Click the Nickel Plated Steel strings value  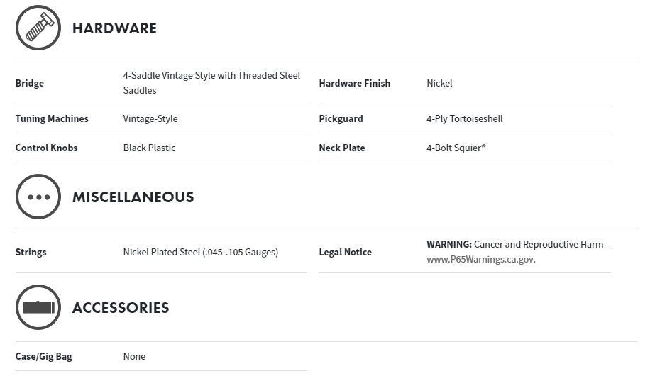(x=200, y=252)
